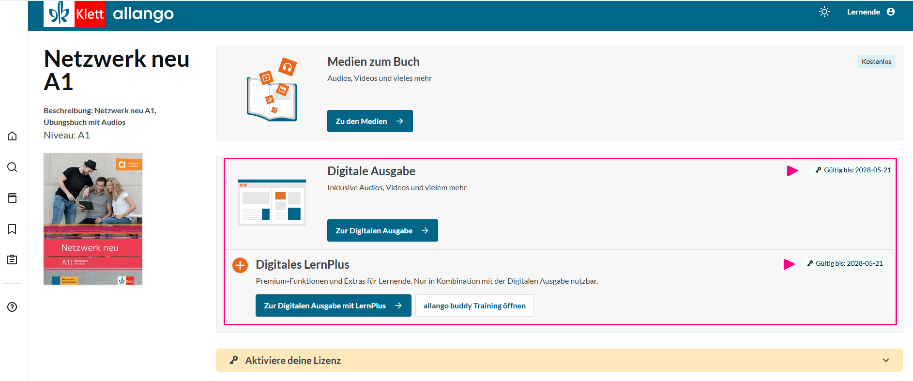Open the library icon in the sidebar
Viewport: 913px width, 381px height.
pos(12,198)
